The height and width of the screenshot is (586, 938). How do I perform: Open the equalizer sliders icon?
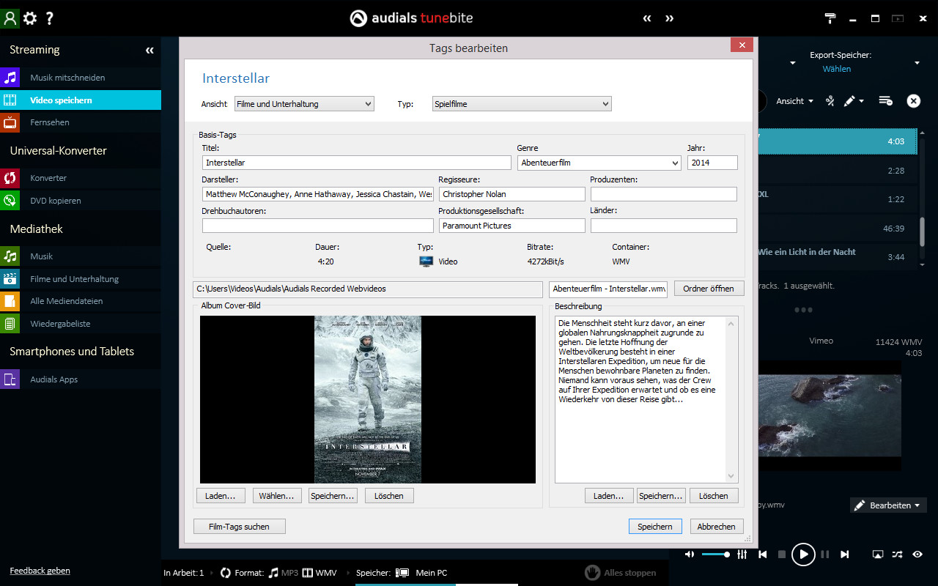click(x=742, y=555)
